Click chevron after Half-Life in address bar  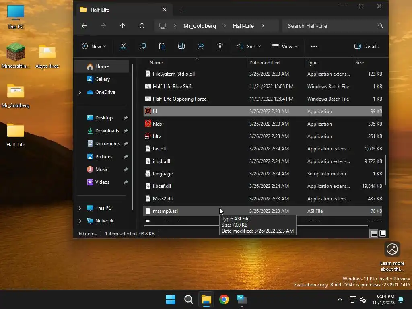pos(263,26)
